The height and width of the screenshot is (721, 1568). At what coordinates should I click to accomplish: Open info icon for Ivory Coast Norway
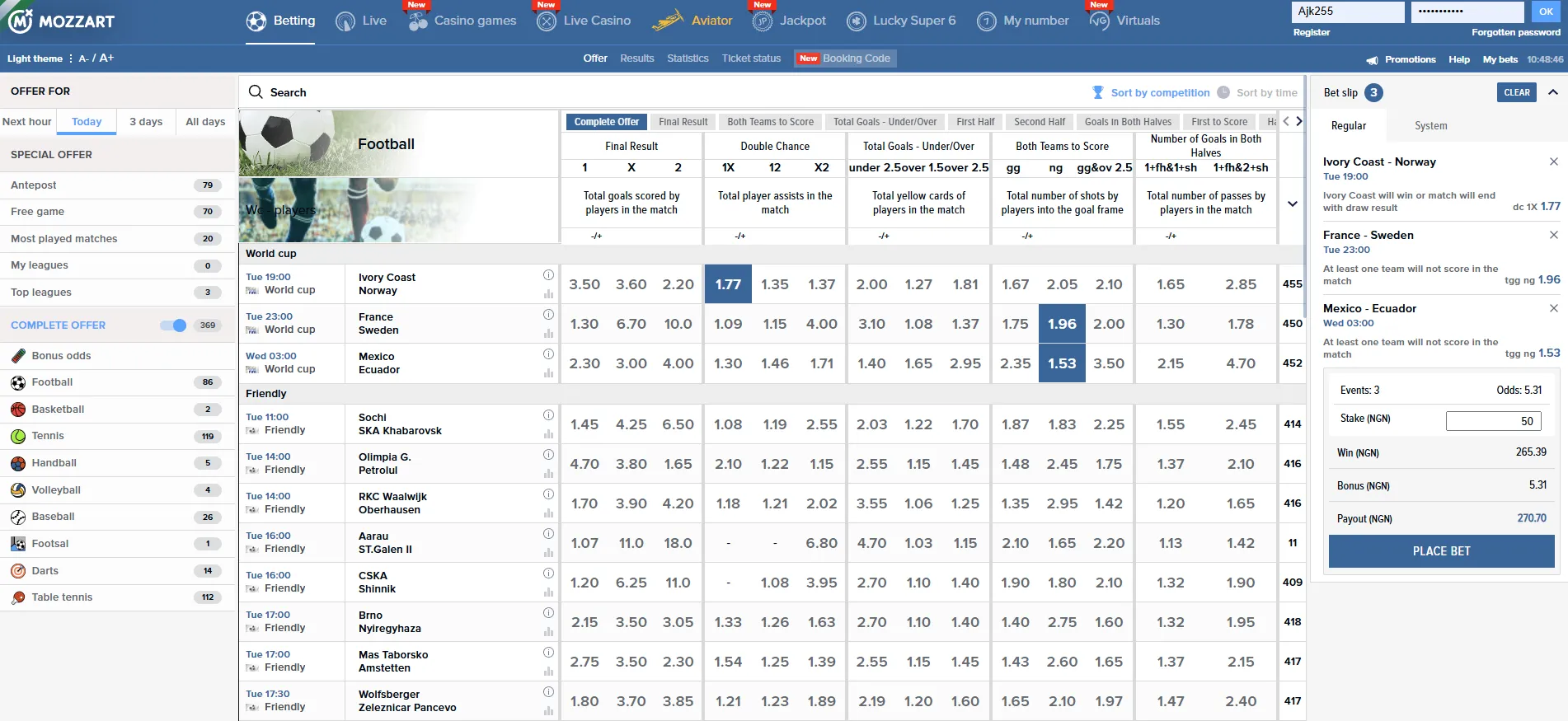click(x=548, y=275)
